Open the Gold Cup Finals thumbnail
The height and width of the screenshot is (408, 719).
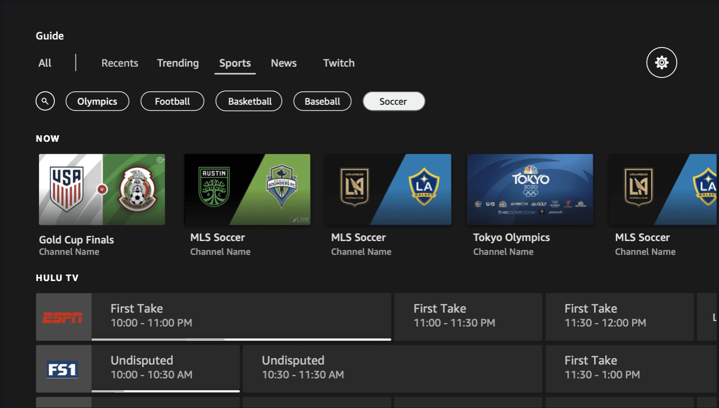(x=102, y=190)
